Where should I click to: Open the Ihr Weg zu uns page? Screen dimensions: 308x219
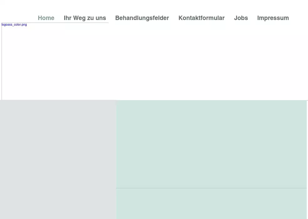pyautogui.click(x=85, y=18)
